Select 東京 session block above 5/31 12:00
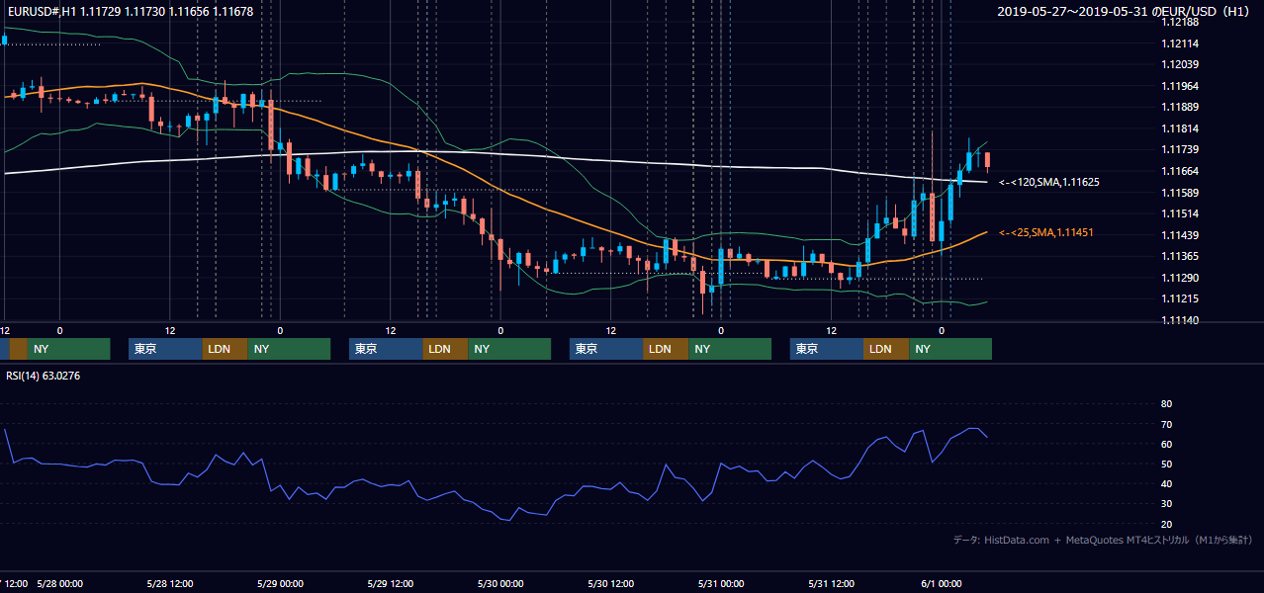The width and height of the screenshot is (1264, 593). pos(827,349)
